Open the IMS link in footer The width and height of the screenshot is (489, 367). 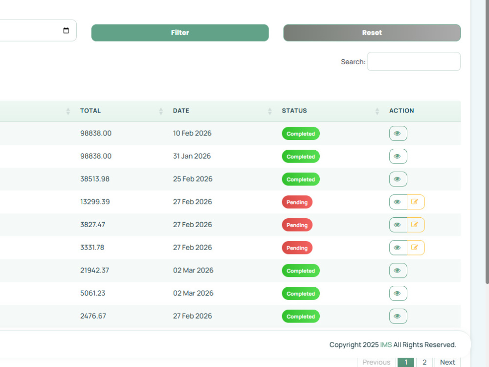tap(386, 345)
